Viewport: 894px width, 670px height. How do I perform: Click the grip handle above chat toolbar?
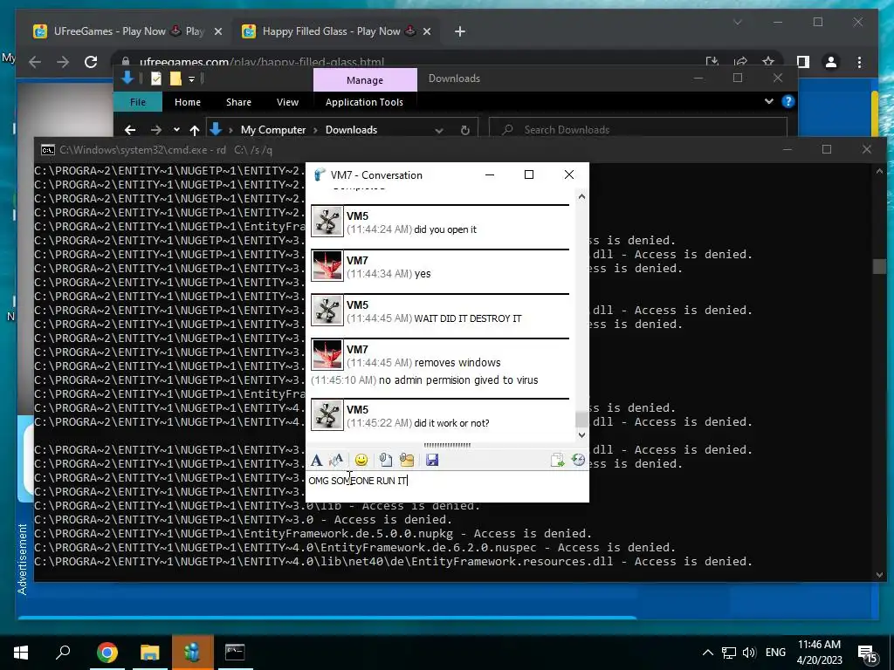pos(447,445)
